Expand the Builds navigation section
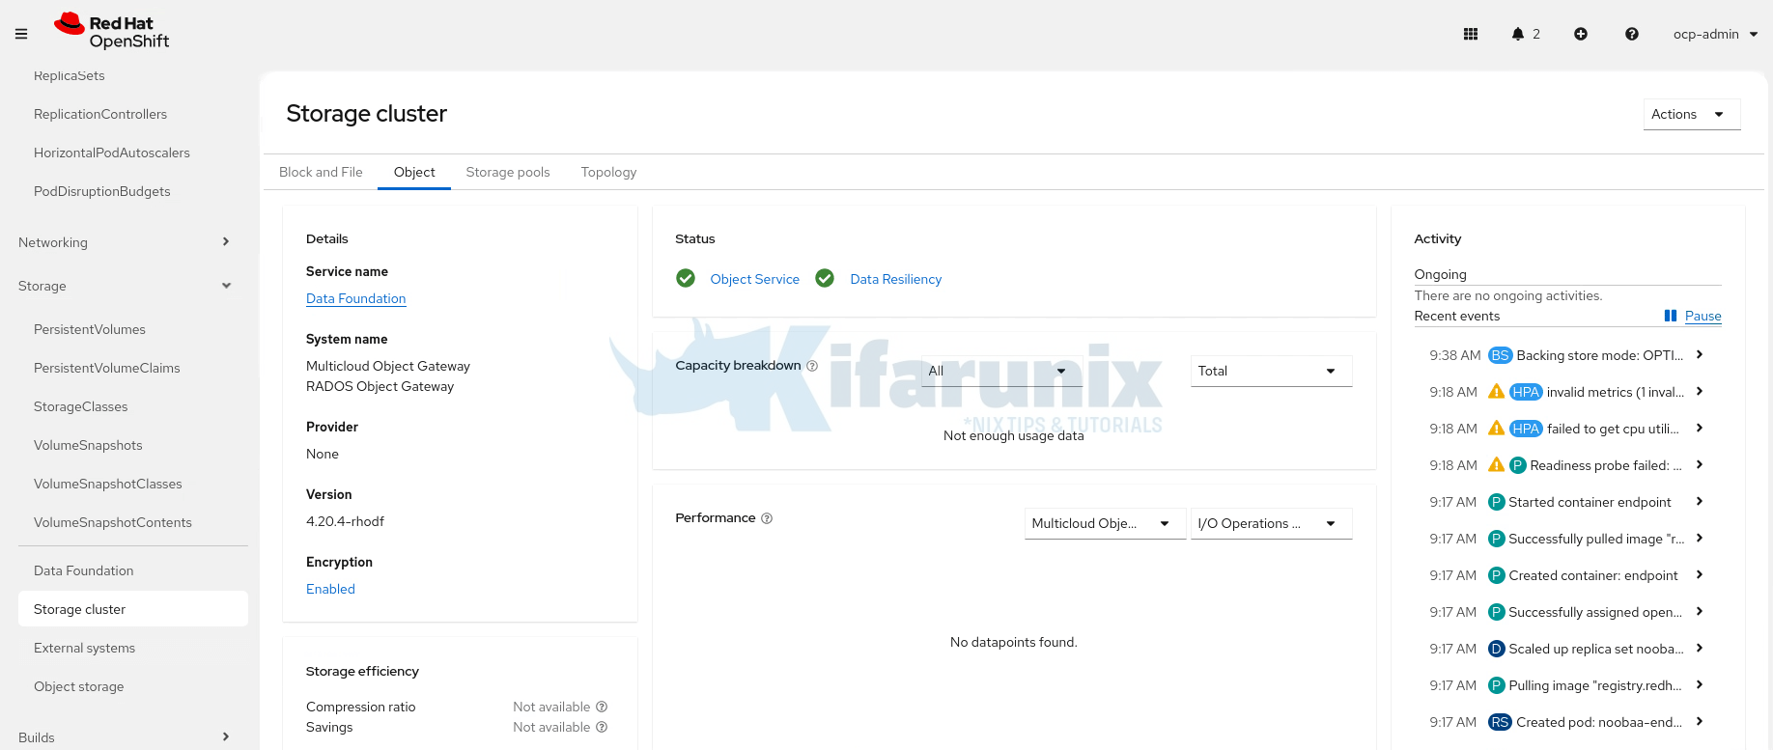 tap(124, 737)
